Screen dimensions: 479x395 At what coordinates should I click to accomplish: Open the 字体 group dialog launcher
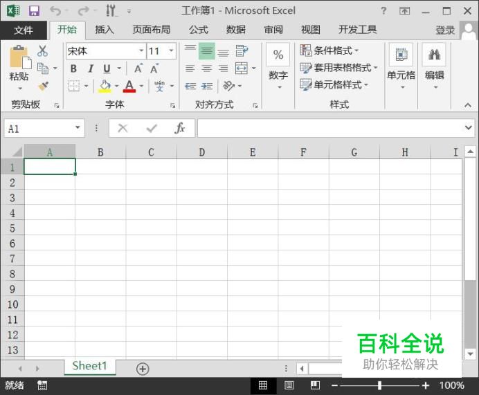(x=172, y=106)
